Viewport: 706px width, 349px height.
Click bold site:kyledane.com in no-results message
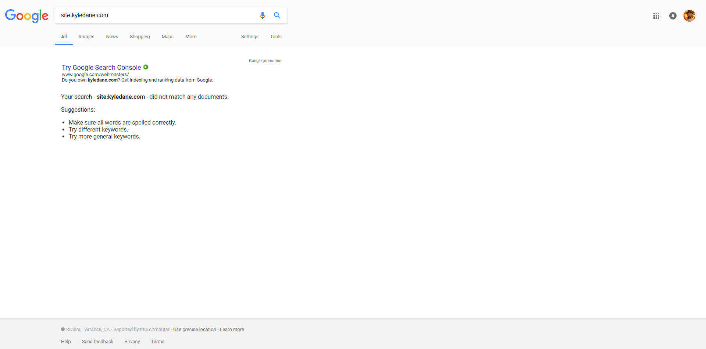coord(121,97)
